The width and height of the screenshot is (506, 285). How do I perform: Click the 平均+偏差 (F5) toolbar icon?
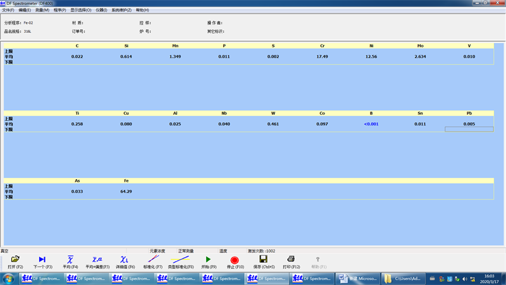97,260
